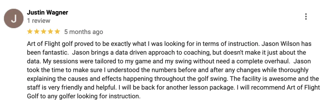
Task: Open the Justin Wagner reviewer name link
Action: click(x=48, y=12)
